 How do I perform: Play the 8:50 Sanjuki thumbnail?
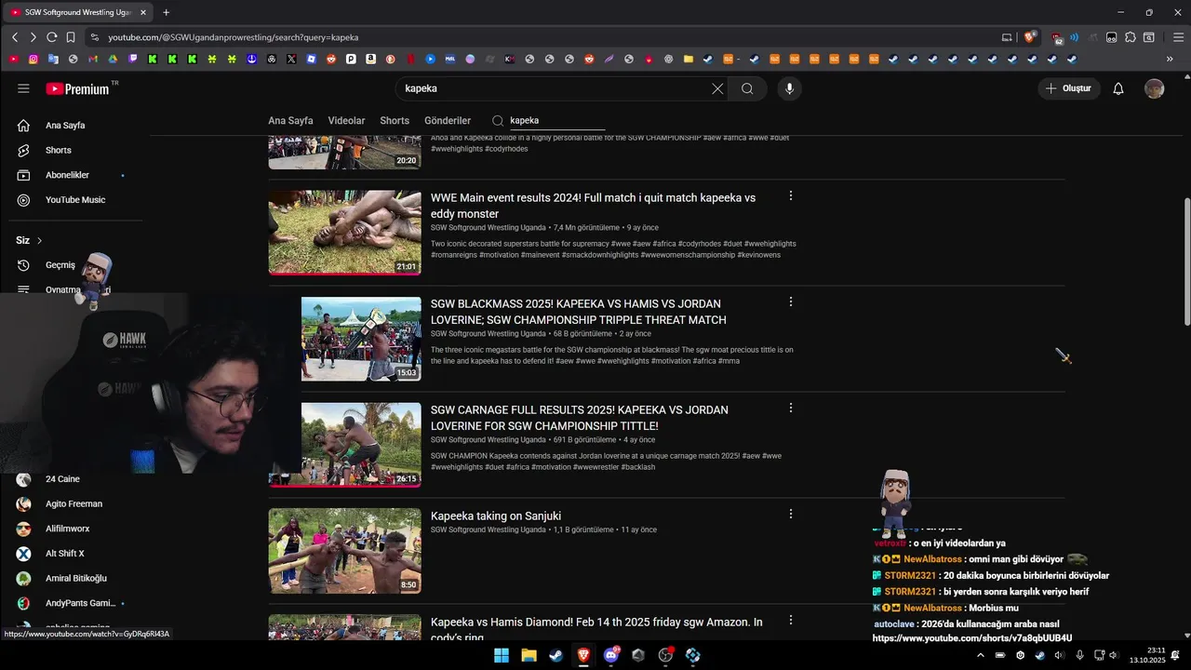344,551
